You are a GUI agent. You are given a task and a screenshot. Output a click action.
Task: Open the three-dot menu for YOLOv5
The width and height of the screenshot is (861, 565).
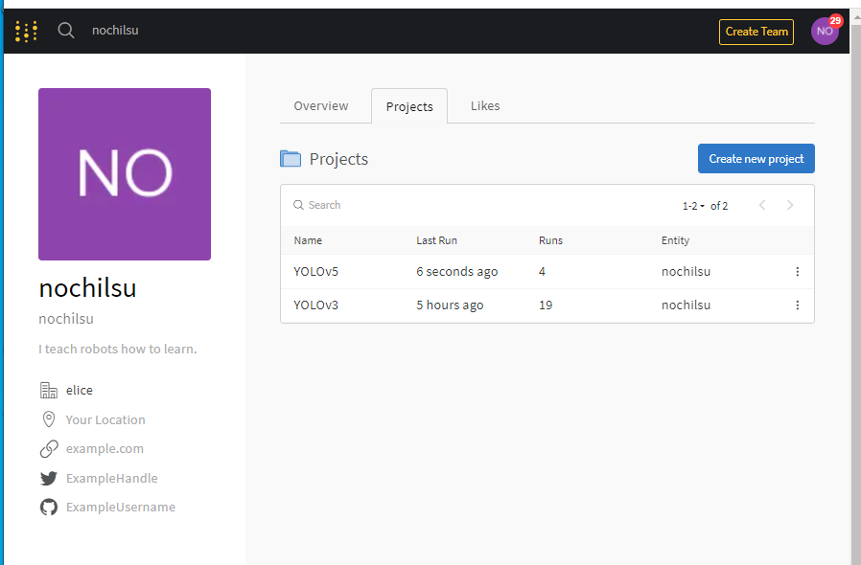tap(798, 272)
